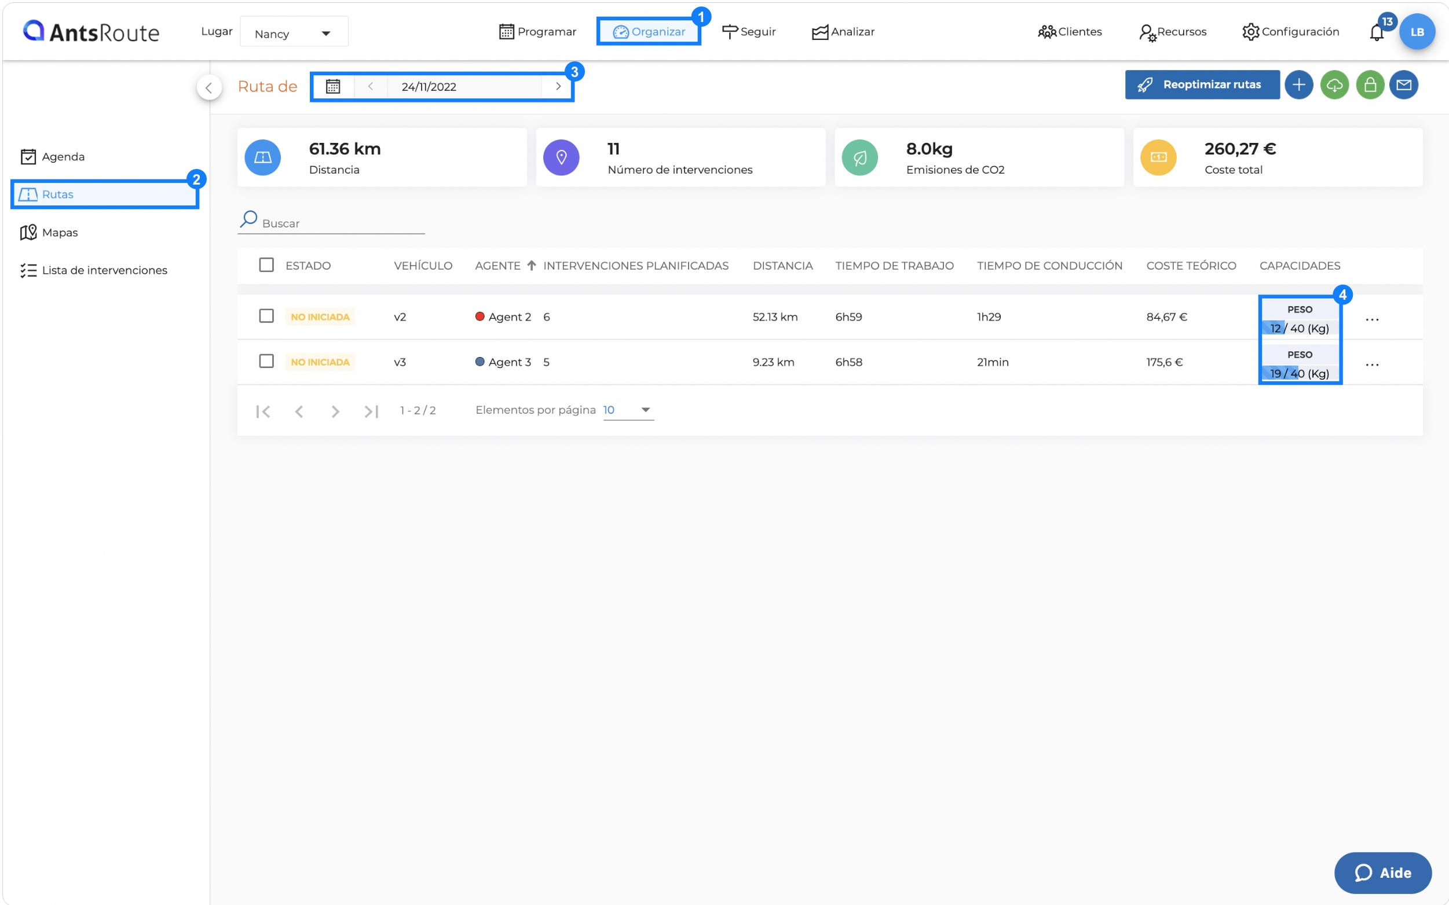Click the 52.13 km distance cell
1449x905 pixels.
(x=774, y=317)
